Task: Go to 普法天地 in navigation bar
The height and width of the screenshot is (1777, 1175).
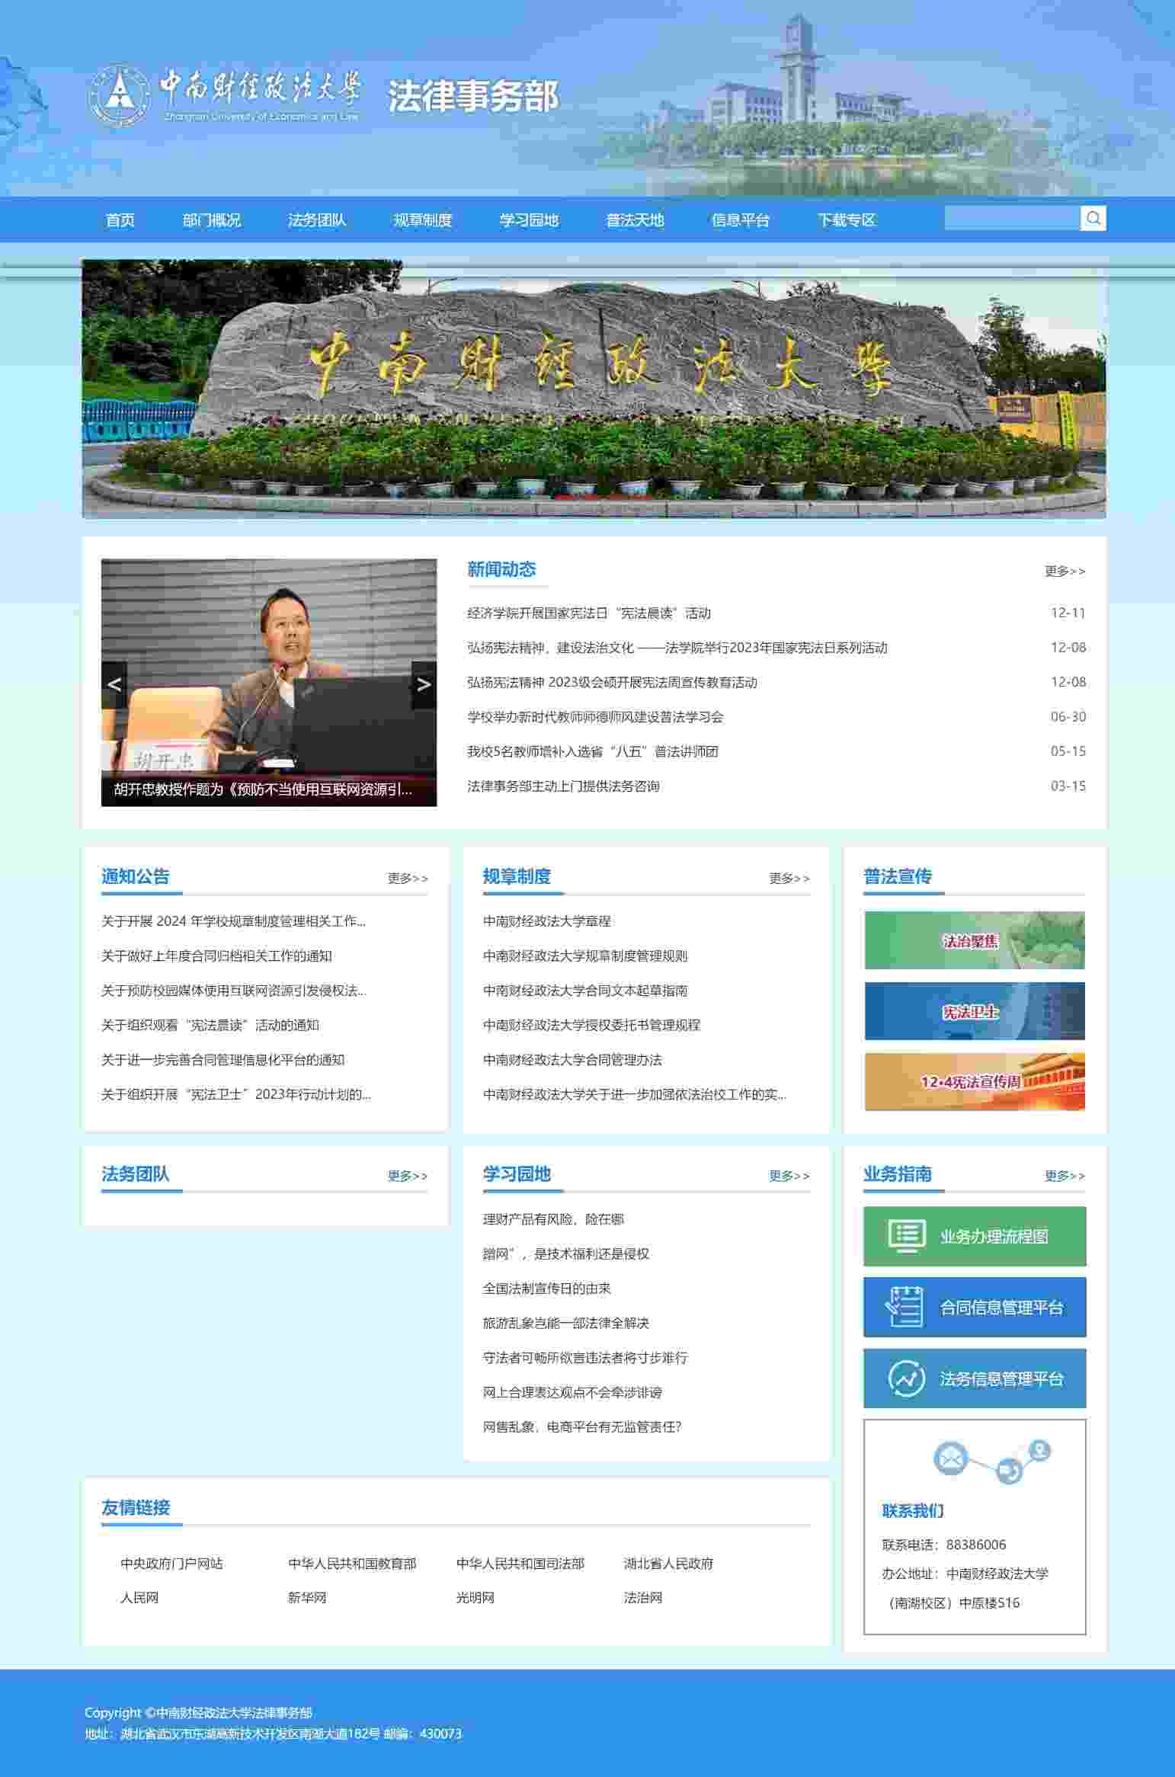Action: tap(634, 220)
